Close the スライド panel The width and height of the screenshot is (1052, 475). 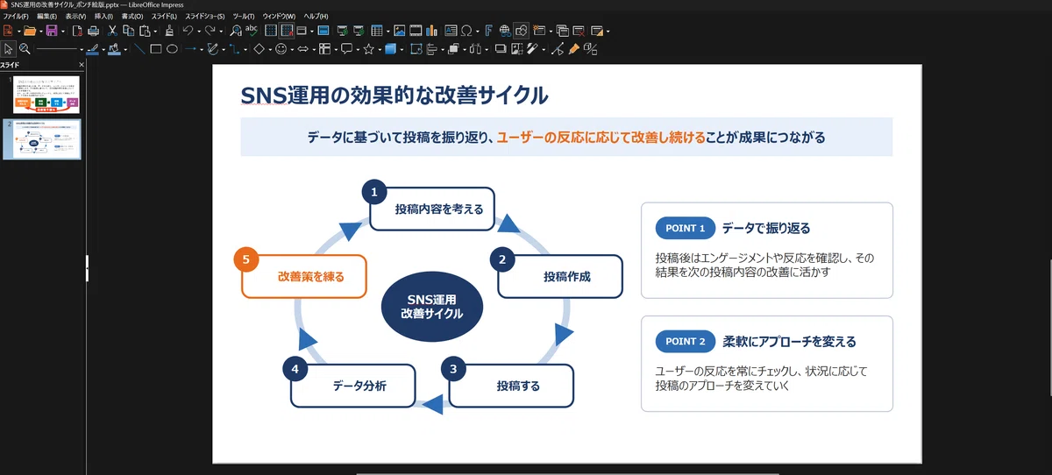coord(82,65)
